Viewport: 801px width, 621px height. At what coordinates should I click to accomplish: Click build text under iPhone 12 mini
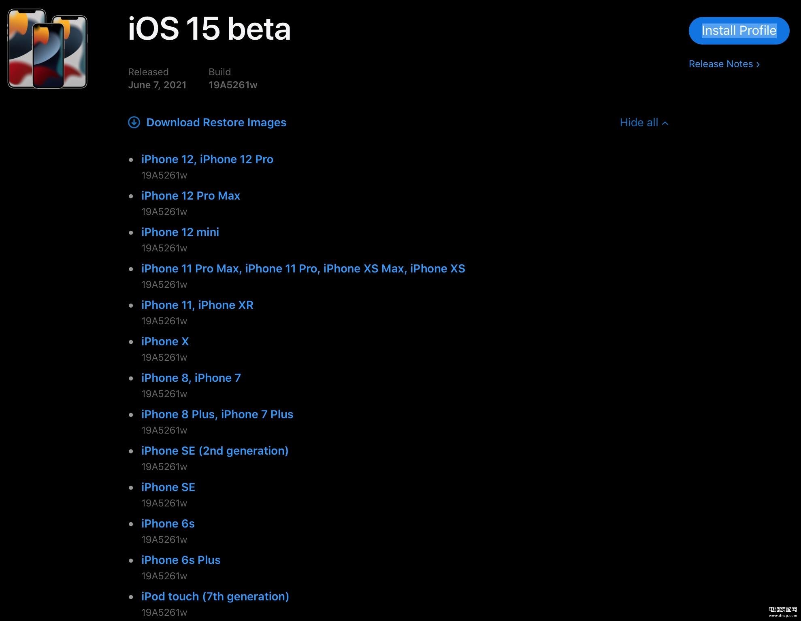(x=164, y=248)
